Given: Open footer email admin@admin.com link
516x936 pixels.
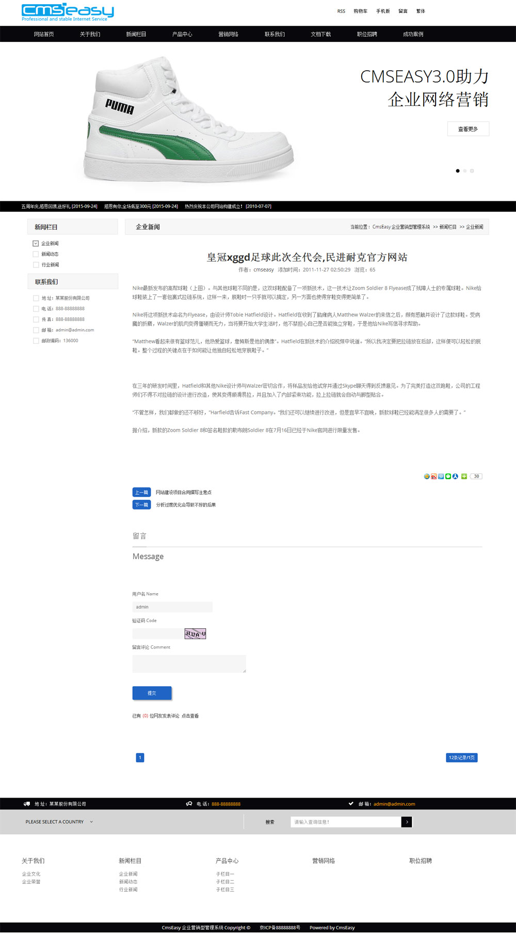Looking at the screenshot, I should [394, 804].
